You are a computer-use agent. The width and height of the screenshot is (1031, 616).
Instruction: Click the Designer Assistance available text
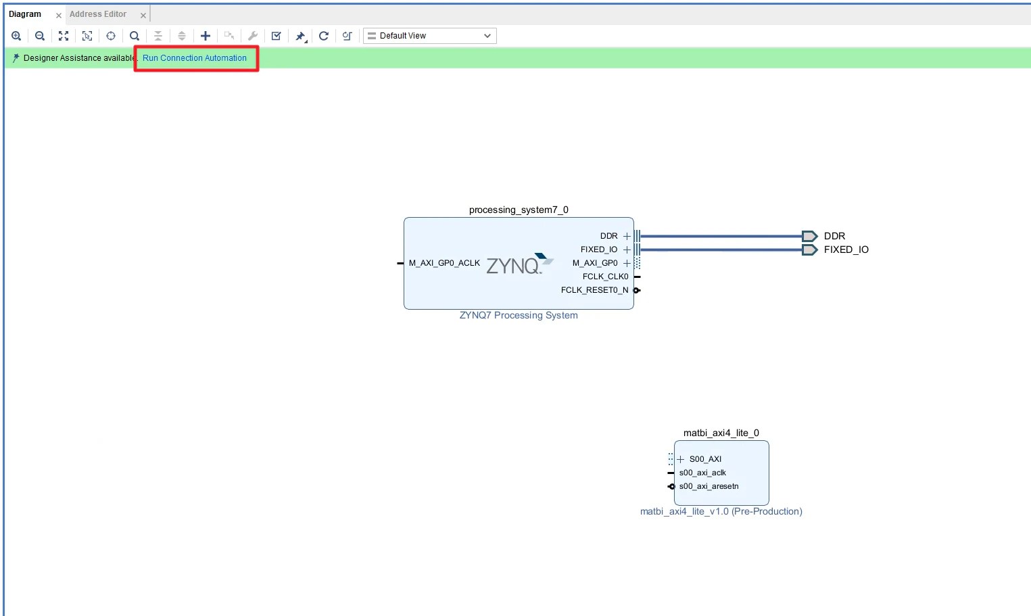click(x=79, y=58)
